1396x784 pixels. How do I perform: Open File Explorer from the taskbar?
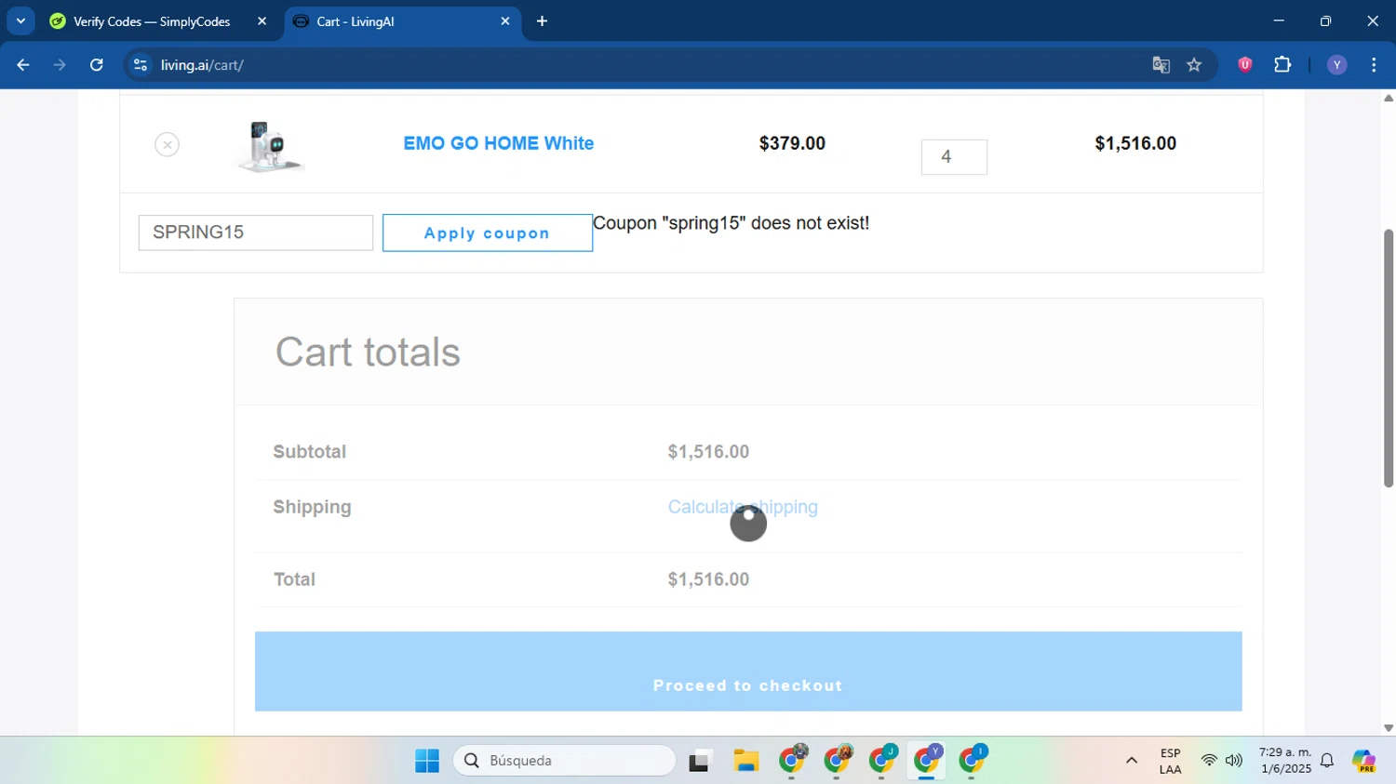(746, 761)
